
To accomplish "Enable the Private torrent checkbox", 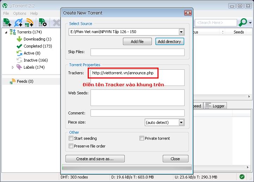I will pyautogui.click(x=142, y=138).
